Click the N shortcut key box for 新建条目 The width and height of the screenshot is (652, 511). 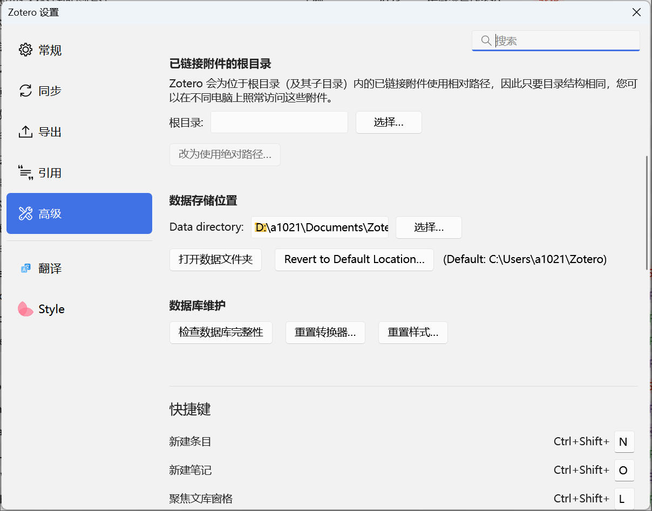624,441
